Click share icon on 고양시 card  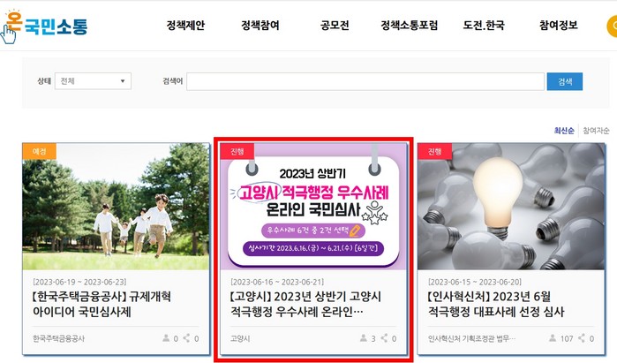click(x=385, y=337)
